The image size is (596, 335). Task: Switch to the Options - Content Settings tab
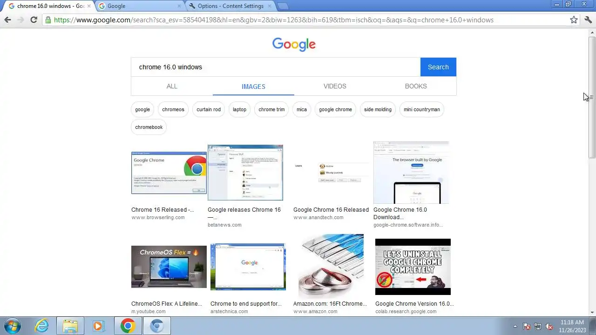230,6
